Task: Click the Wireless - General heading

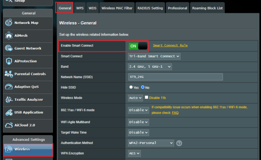Action: pyautogui.click(x=78, y=23)
